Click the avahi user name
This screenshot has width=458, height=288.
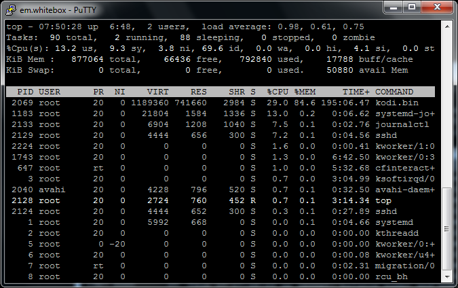(x=52, y=190)
